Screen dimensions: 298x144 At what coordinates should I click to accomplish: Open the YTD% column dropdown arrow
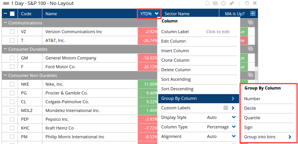pos(157,13)
